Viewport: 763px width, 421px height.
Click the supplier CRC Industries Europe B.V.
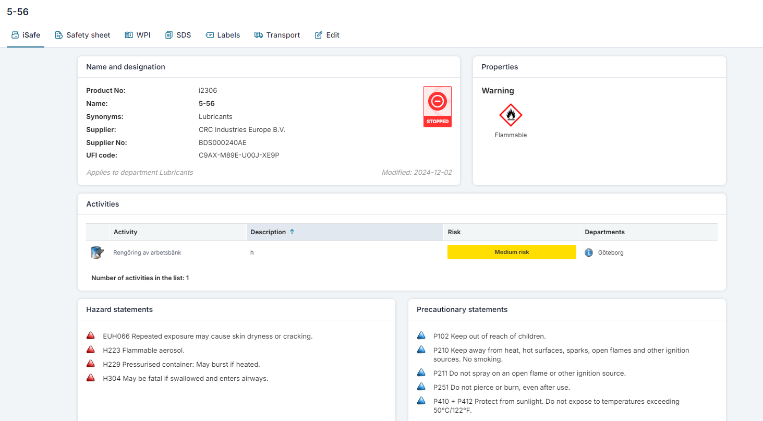(x=242, y=129)
